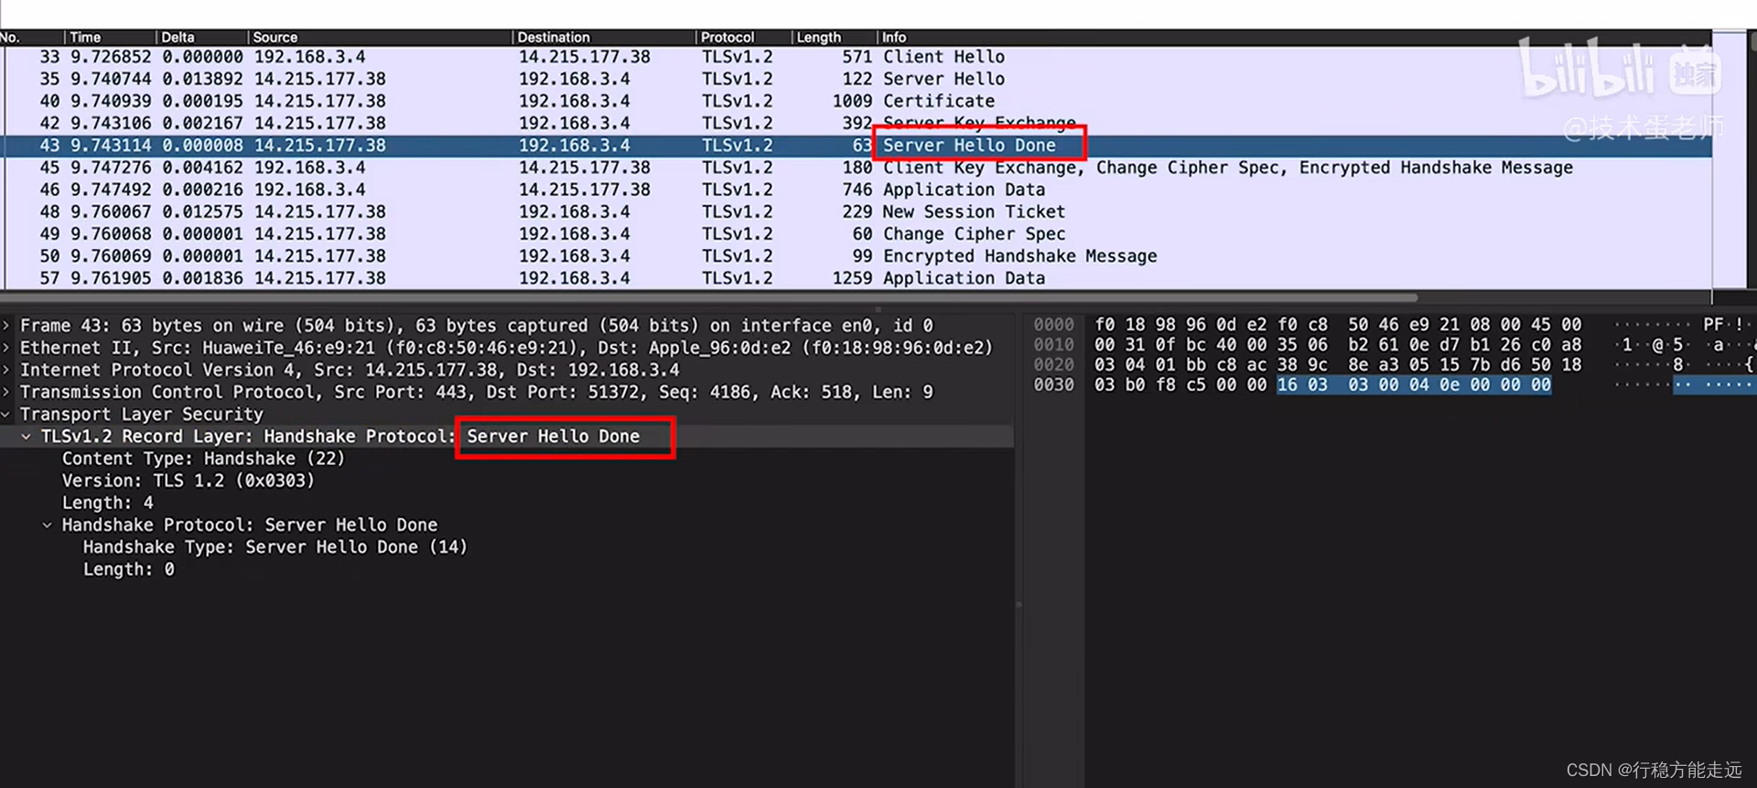
Task: Click destination 192.168.3.4 in packet 35 row
Action: point(575,79)
